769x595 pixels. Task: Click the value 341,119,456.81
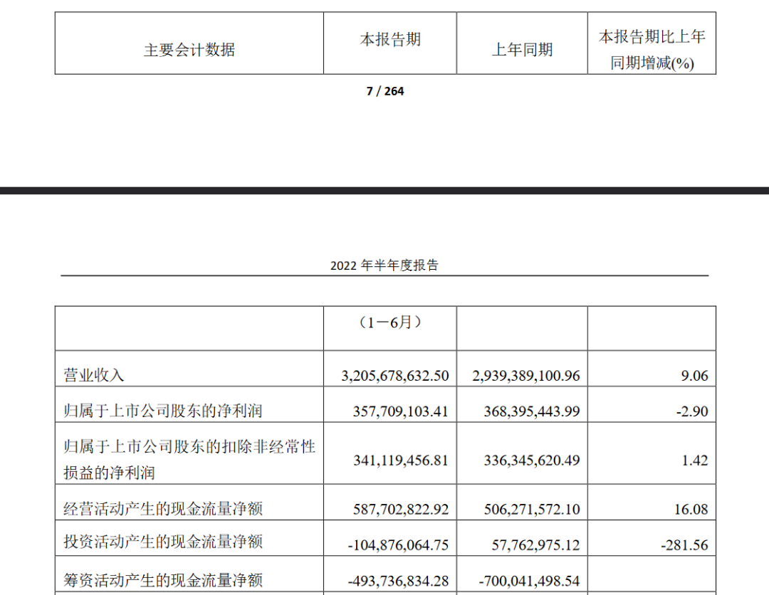tap(401, 460)
